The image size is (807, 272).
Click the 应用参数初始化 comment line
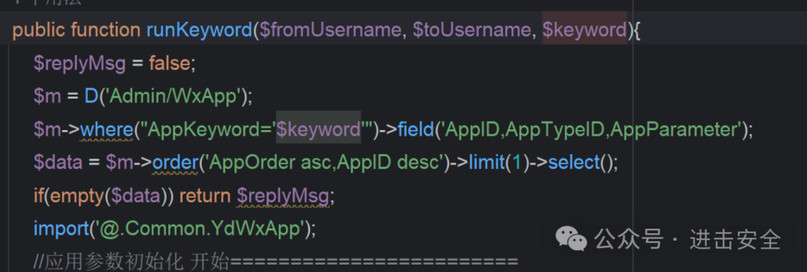click(x=275, y=262)
